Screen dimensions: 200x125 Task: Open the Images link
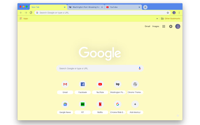156,26
